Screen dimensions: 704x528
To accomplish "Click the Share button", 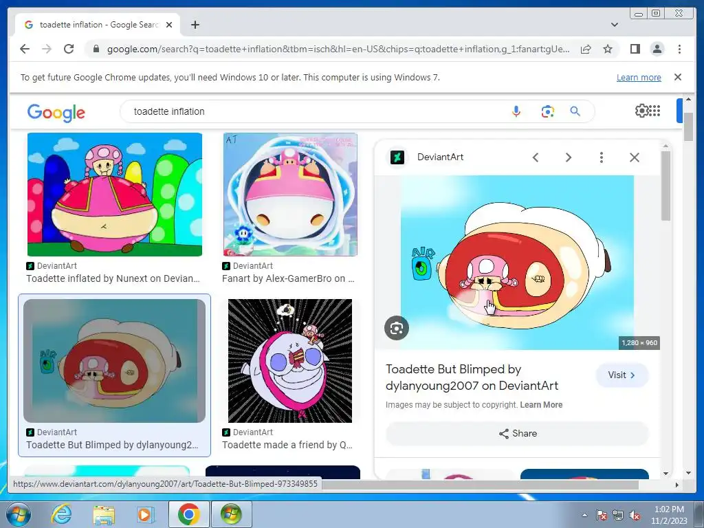I will (517, 433).
